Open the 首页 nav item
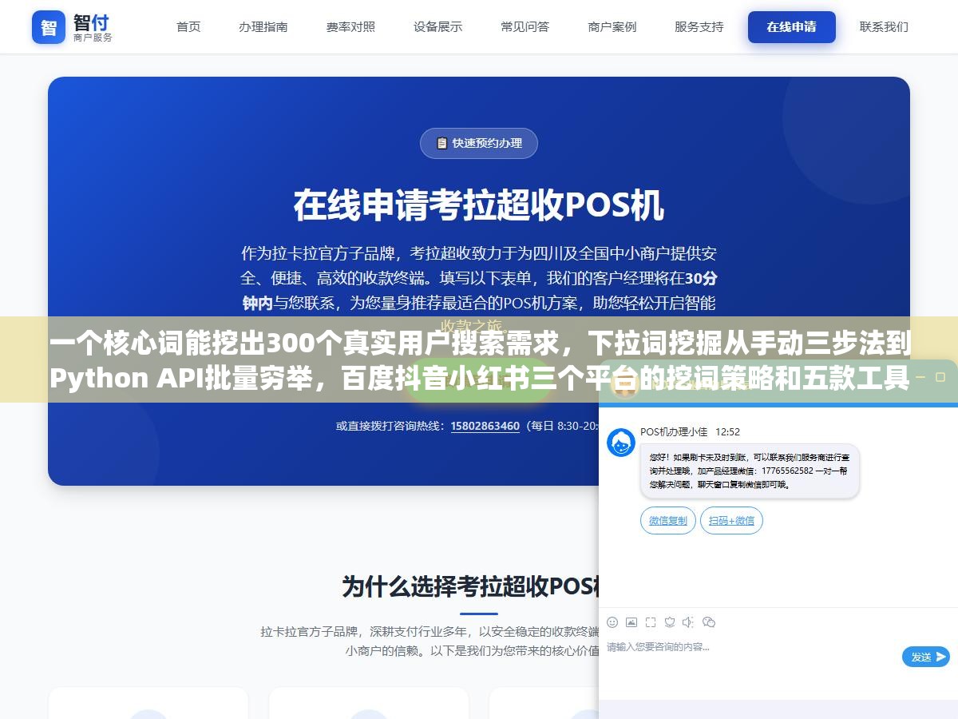This screenshot has width=958, height=719. pos(188,26)
